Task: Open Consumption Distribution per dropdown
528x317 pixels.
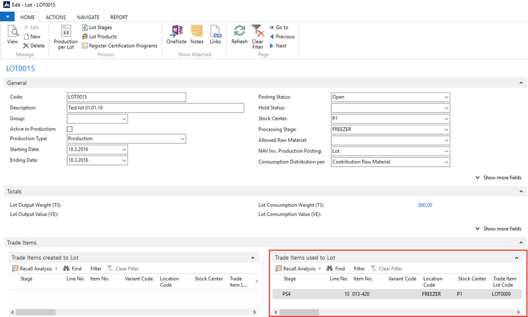Action: 446,162
